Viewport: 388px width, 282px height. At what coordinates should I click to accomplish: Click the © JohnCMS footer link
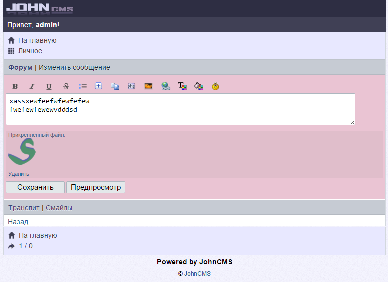pyautogui.click(x=194, y=274)
